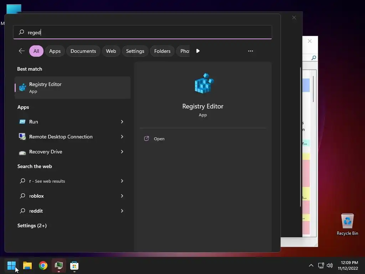Click the 'Remote Desktop Connection' label
This screenshot has height=274, width=365.
tap(61, 137)
